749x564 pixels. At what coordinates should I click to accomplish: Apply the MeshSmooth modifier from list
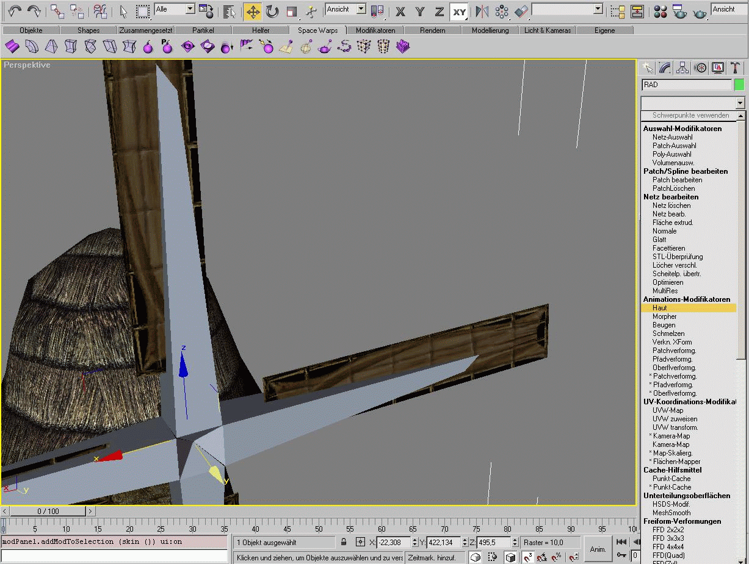671,513
